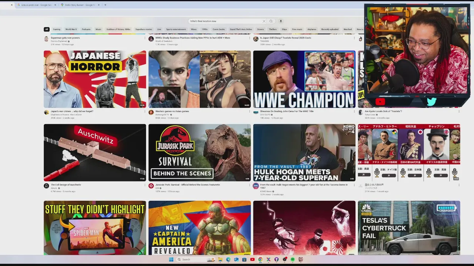Screen dimensions: 474x266
Task: Open Outlook from the taskbar
Action: [x=236, y=259]
